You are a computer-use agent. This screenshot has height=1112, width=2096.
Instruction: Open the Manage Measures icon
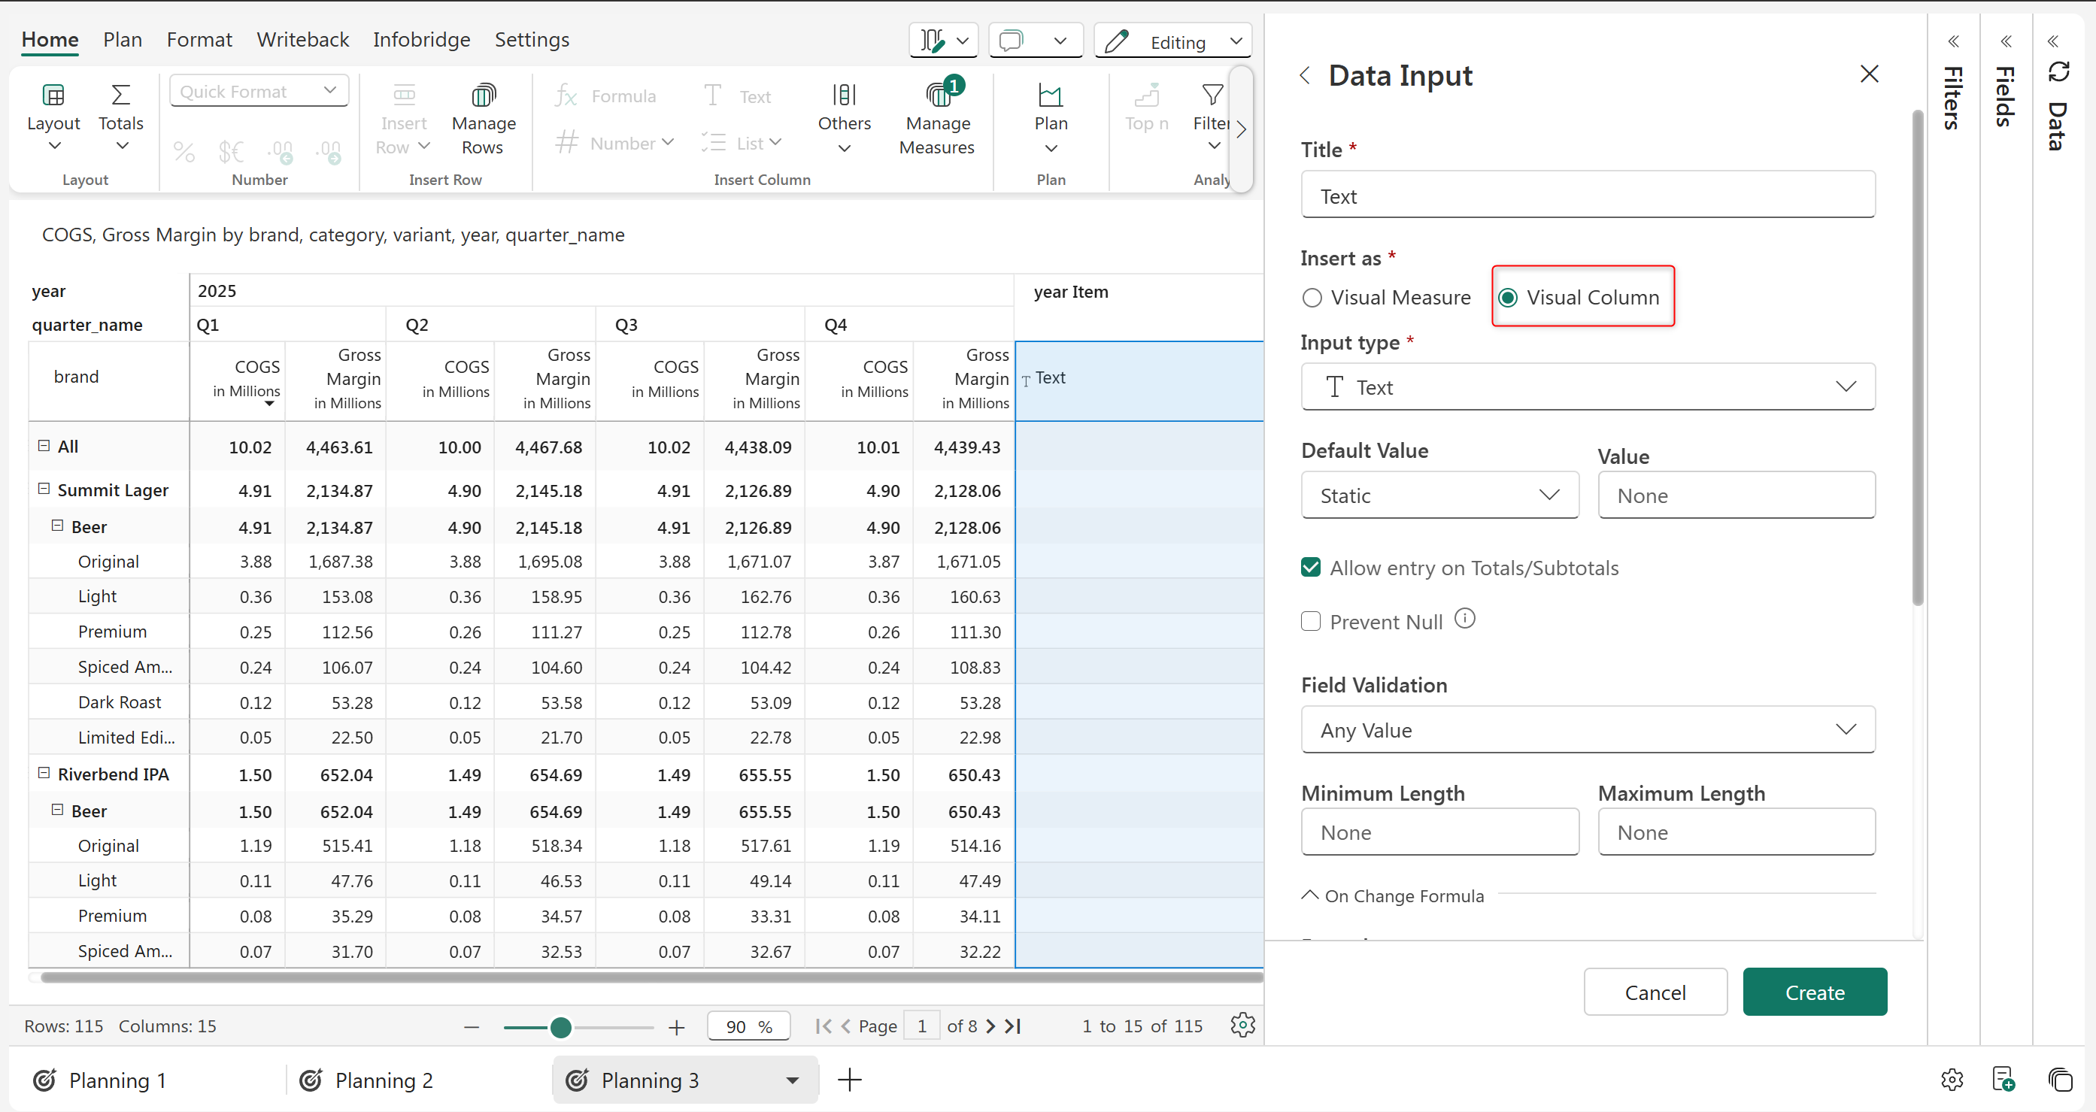click(x=937, y=97)
